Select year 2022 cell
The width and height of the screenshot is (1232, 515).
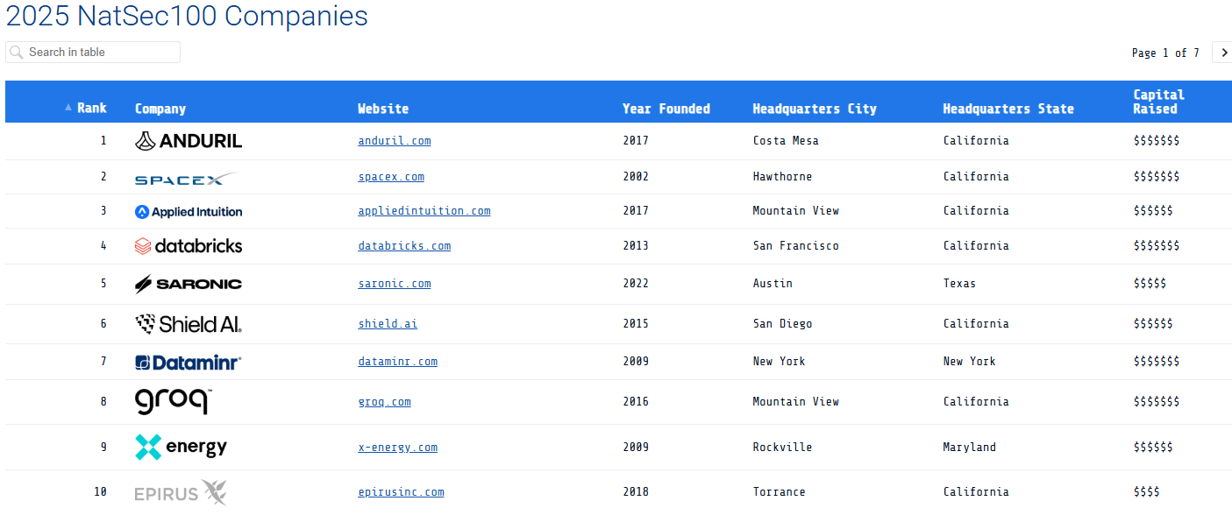point(636,284)
